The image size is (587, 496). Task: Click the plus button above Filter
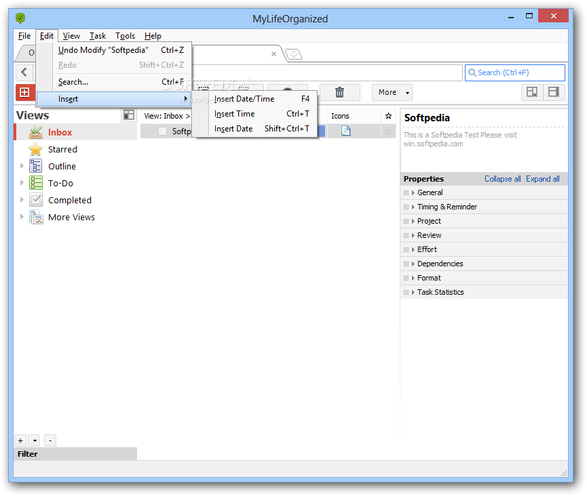(20, 440)
